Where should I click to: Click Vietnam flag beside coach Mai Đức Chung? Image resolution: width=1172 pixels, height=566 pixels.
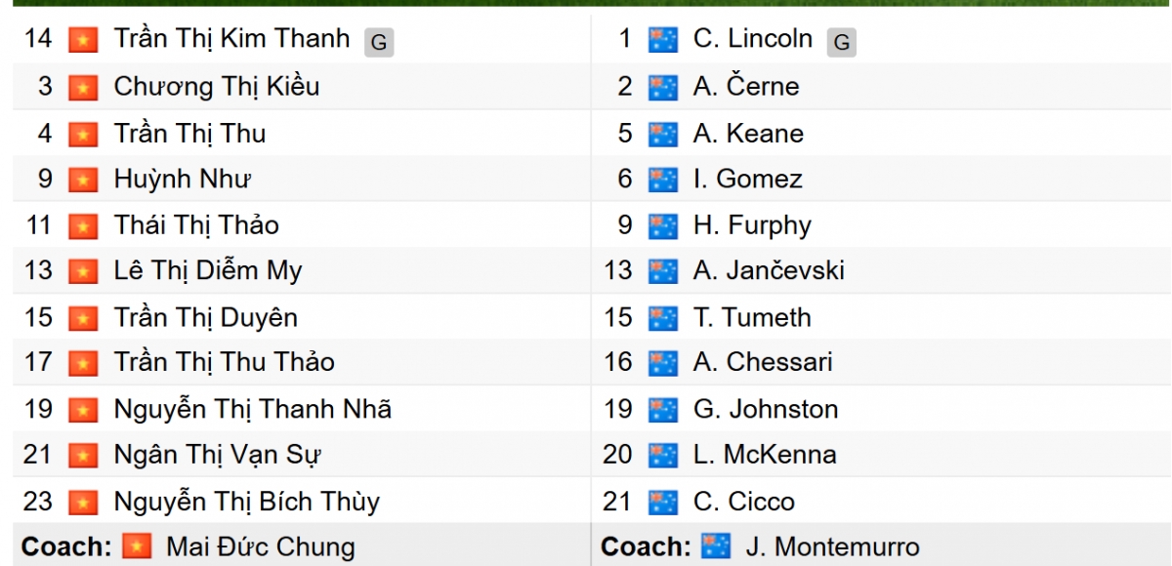point(137,547)
